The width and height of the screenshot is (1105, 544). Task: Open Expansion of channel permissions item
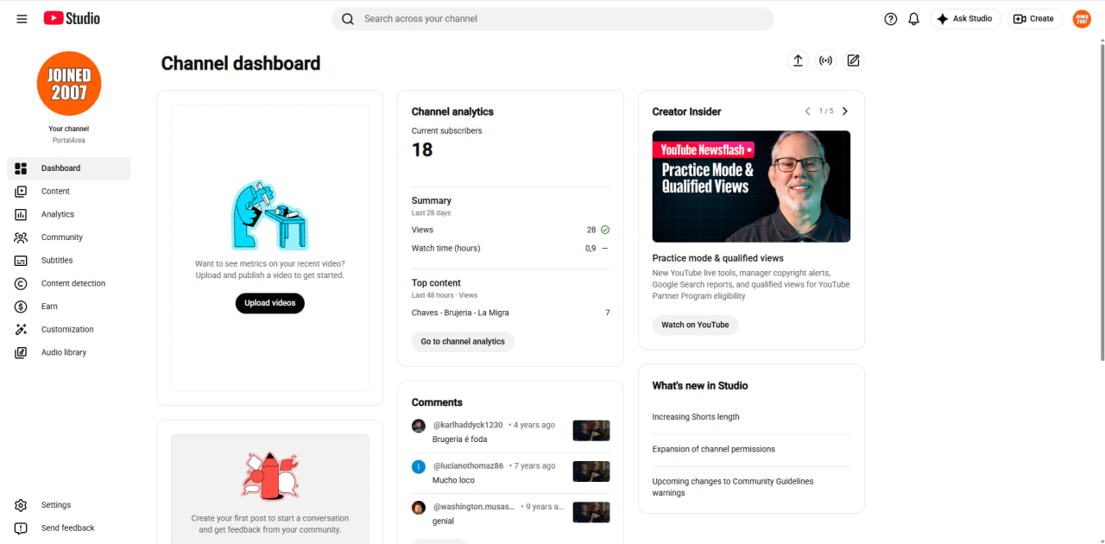click(x=714, y=449)
